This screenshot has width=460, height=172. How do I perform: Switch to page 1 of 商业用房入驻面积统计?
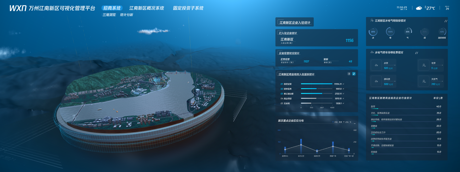349,74
